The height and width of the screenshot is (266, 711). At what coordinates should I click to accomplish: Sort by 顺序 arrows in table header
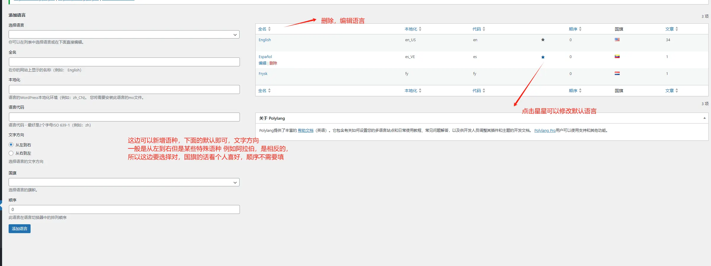coord(580,29)
